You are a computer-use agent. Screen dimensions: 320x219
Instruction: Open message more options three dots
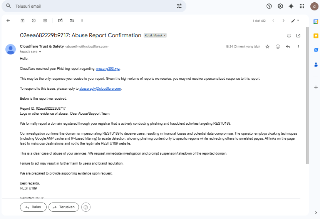(298, 47)
